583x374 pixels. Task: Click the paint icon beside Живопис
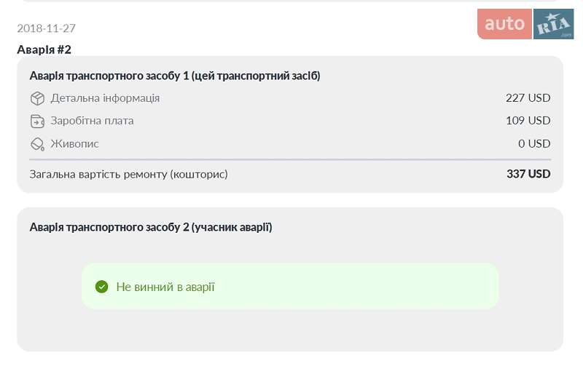pyautogui.click(x=37, y=144)
